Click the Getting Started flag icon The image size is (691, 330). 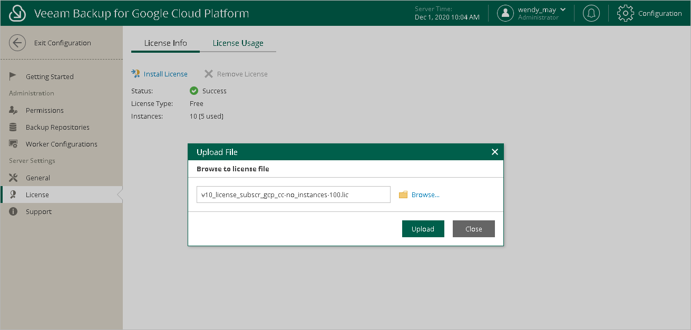(13, 76)
